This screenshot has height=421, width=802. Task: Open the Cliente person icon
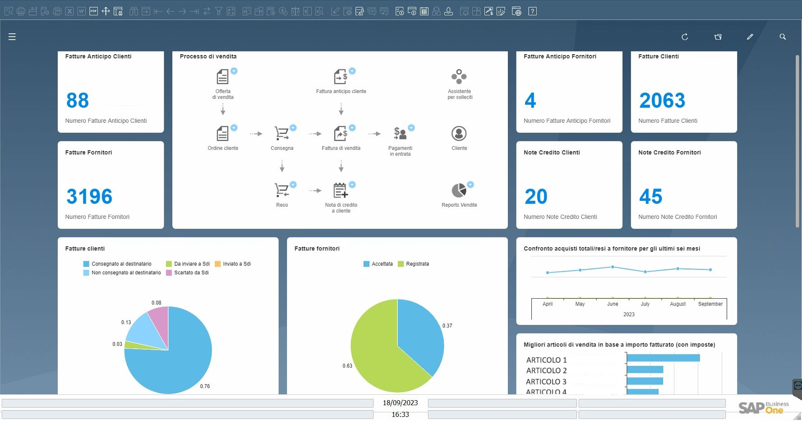click(x=459, y=134)
